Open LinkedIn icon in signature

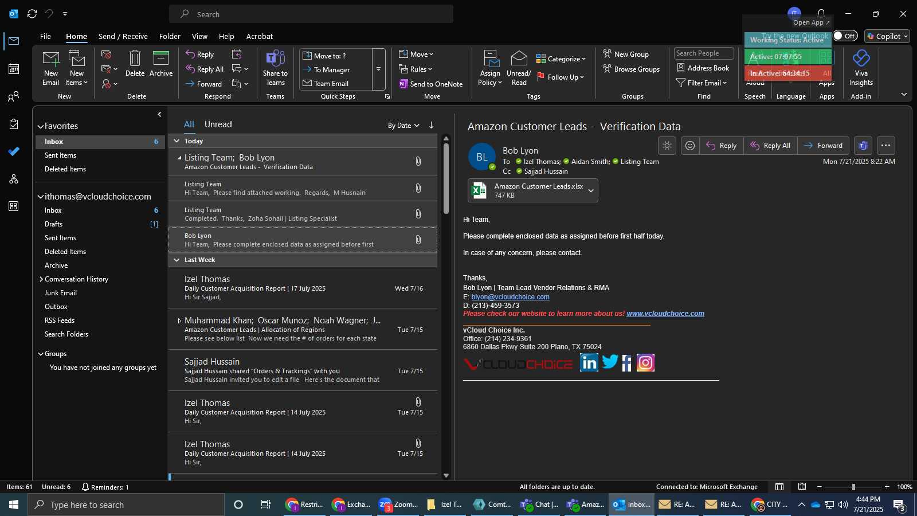(x=589, y=362)
